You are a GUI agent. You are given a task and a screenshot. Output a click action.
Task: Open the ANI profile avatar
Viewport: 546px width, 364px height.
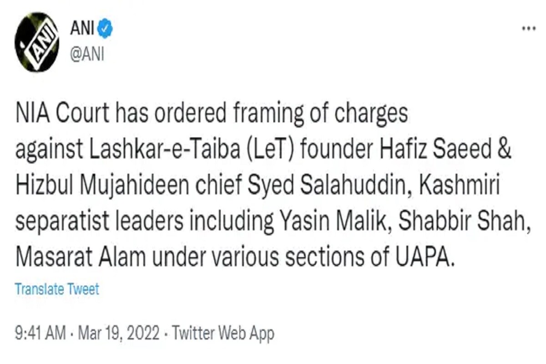click(x=37, y=42)
